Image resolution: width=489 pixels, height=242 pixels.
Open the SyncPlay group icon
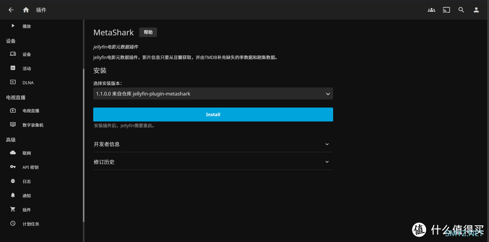point(431,10)
